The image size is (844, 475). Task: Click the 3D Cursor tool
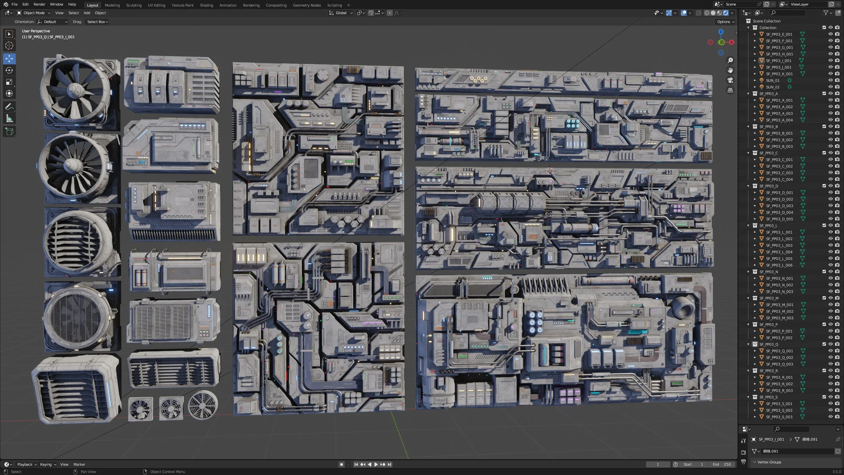(x=9, y=46)
